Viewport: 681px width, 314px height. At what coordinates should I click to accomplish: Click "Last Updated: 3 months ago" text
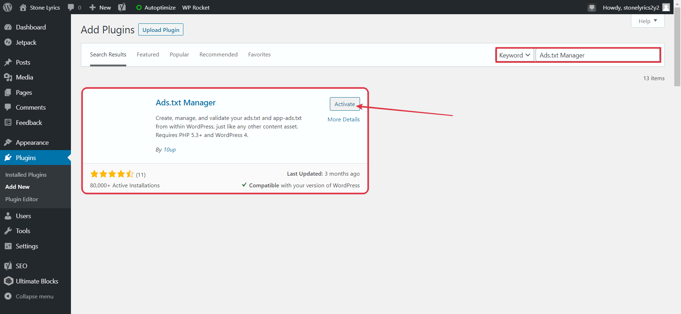coord(323,174)
